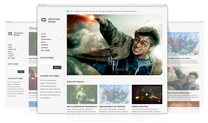
Task: Click the fullscreen icon on video thumbnail
Action: click(x=159, y=101)
